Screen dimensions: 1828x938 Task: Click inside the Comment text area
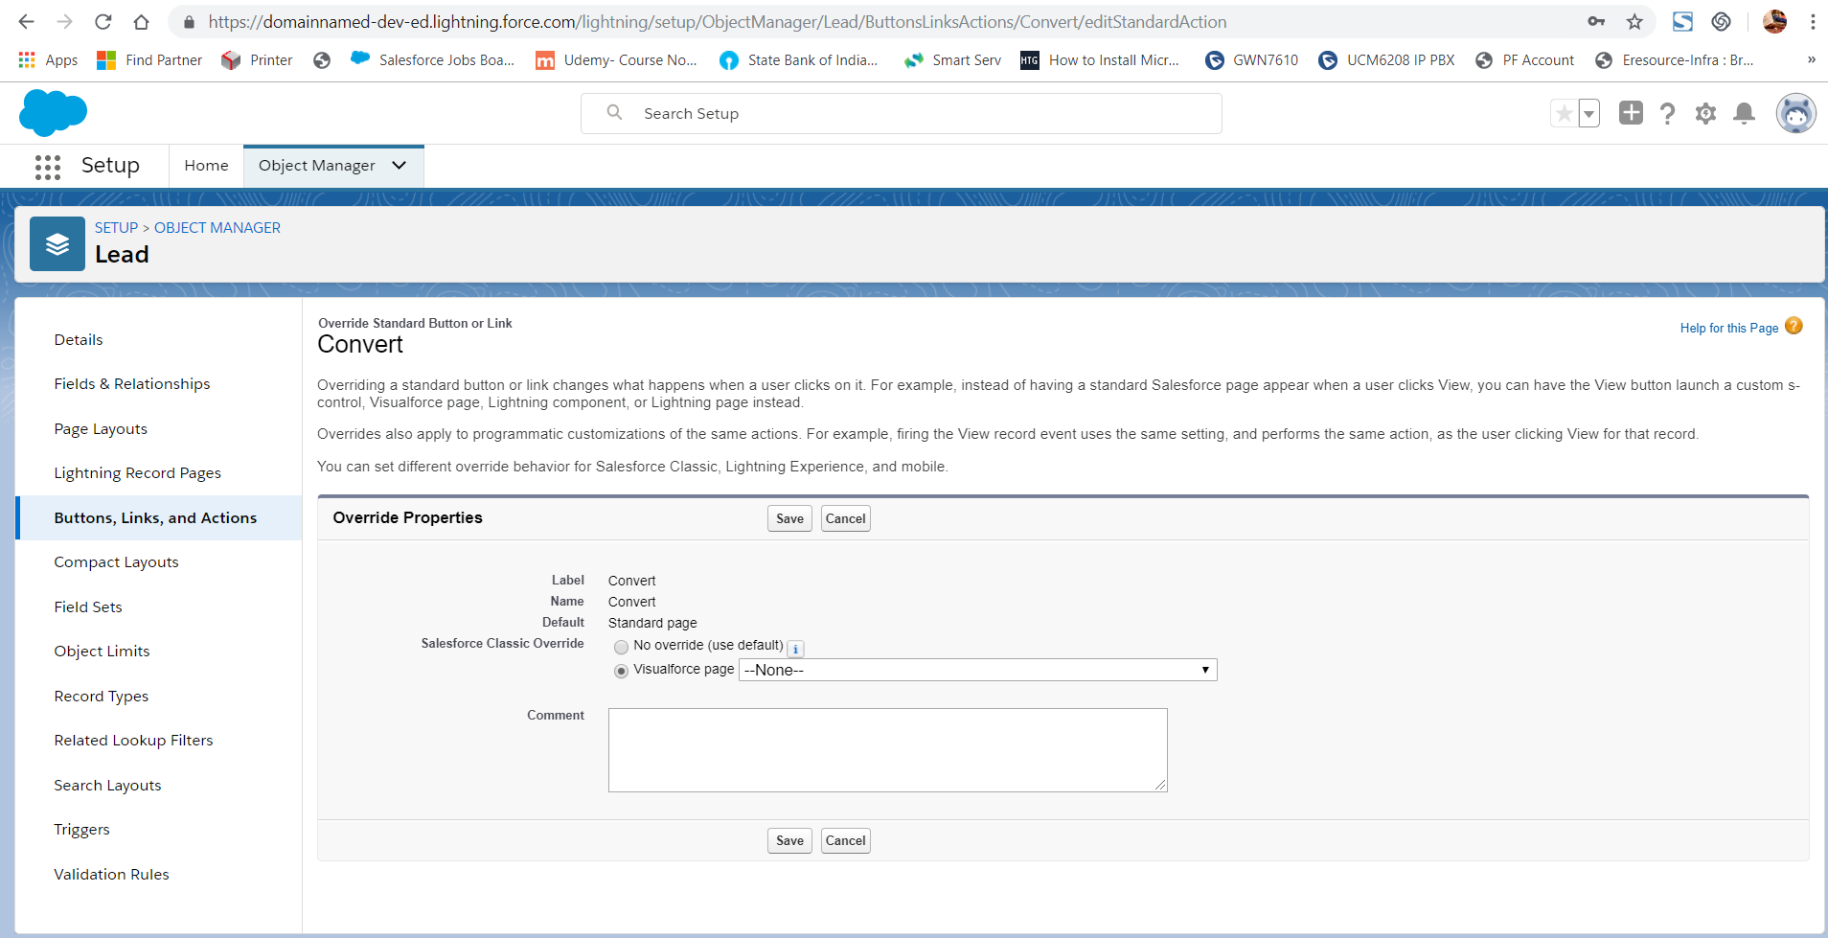pyautogui.click(x=887, y=749)
